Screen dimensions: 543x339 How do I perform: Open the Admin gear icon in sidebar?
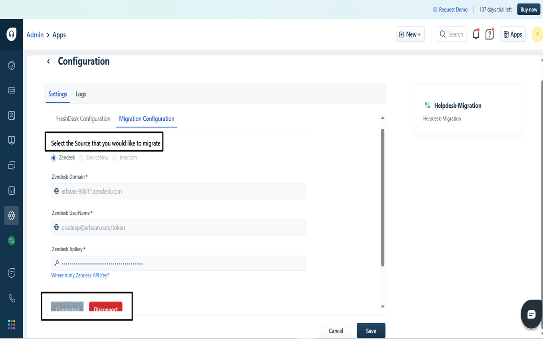[12, 215]
